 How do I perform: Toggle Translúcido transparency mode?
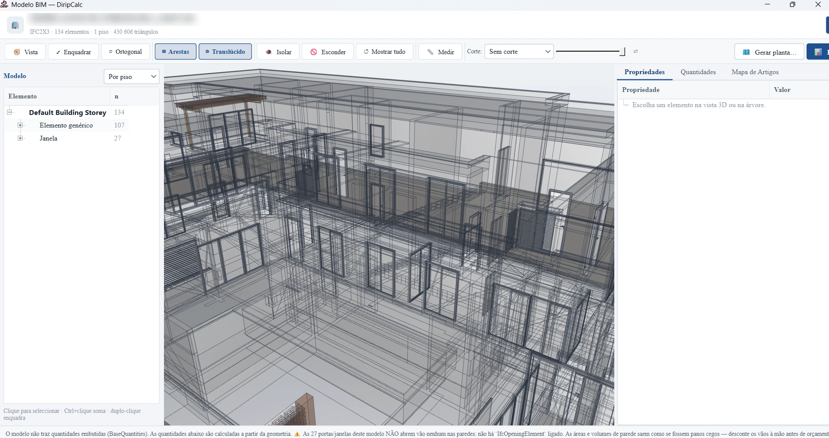[225, 52]
